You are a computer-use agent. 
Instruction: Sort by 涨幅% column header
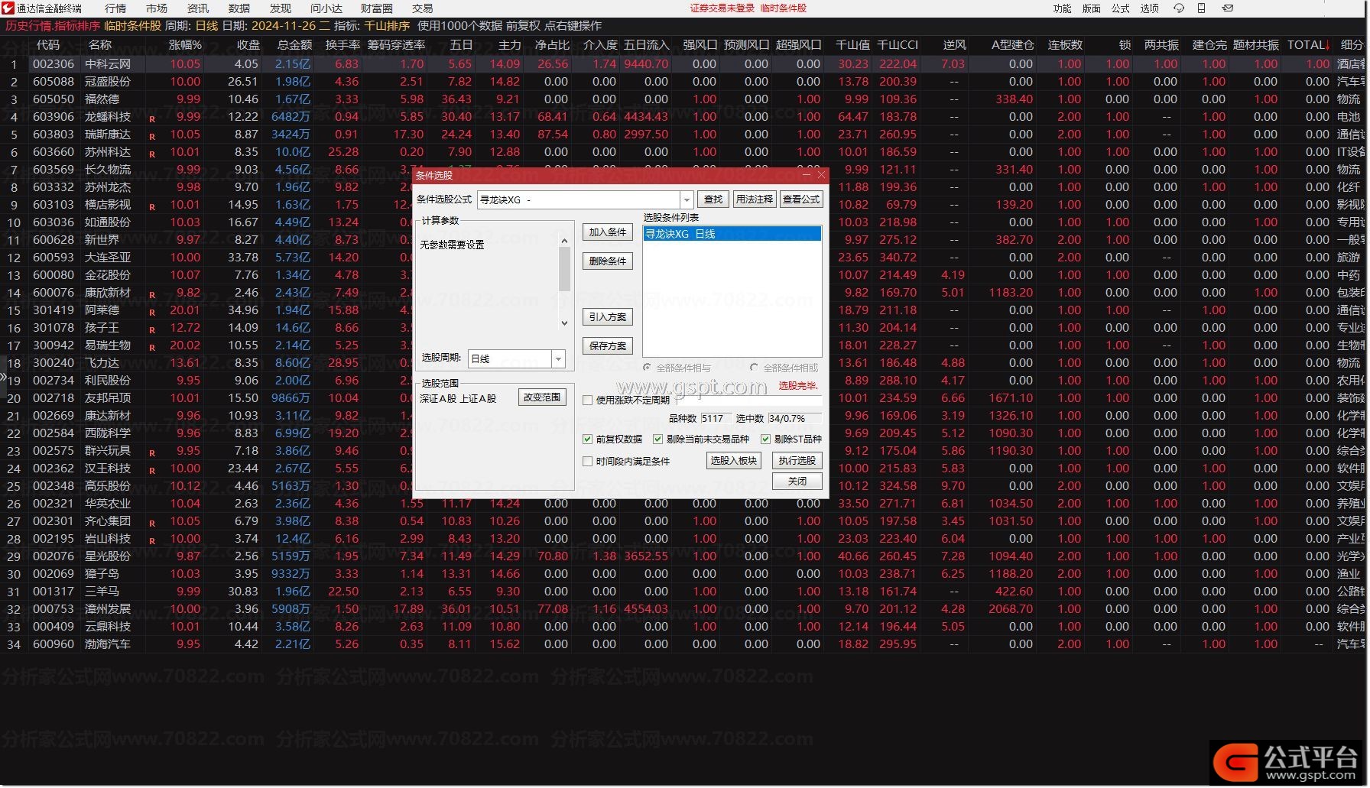pyautogui.click(x=185, y=45)
